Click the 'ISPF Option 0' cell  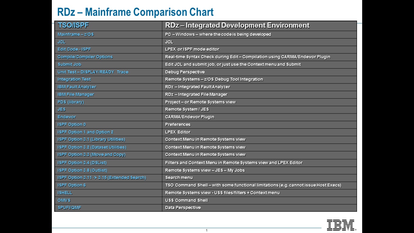tap(109, 124)
